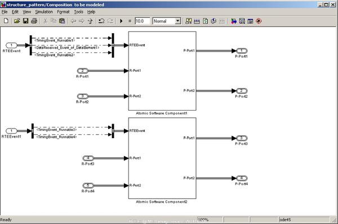338x224 pixels.
Task: Stop the simulation with stop button
Action: coord(130,21)
